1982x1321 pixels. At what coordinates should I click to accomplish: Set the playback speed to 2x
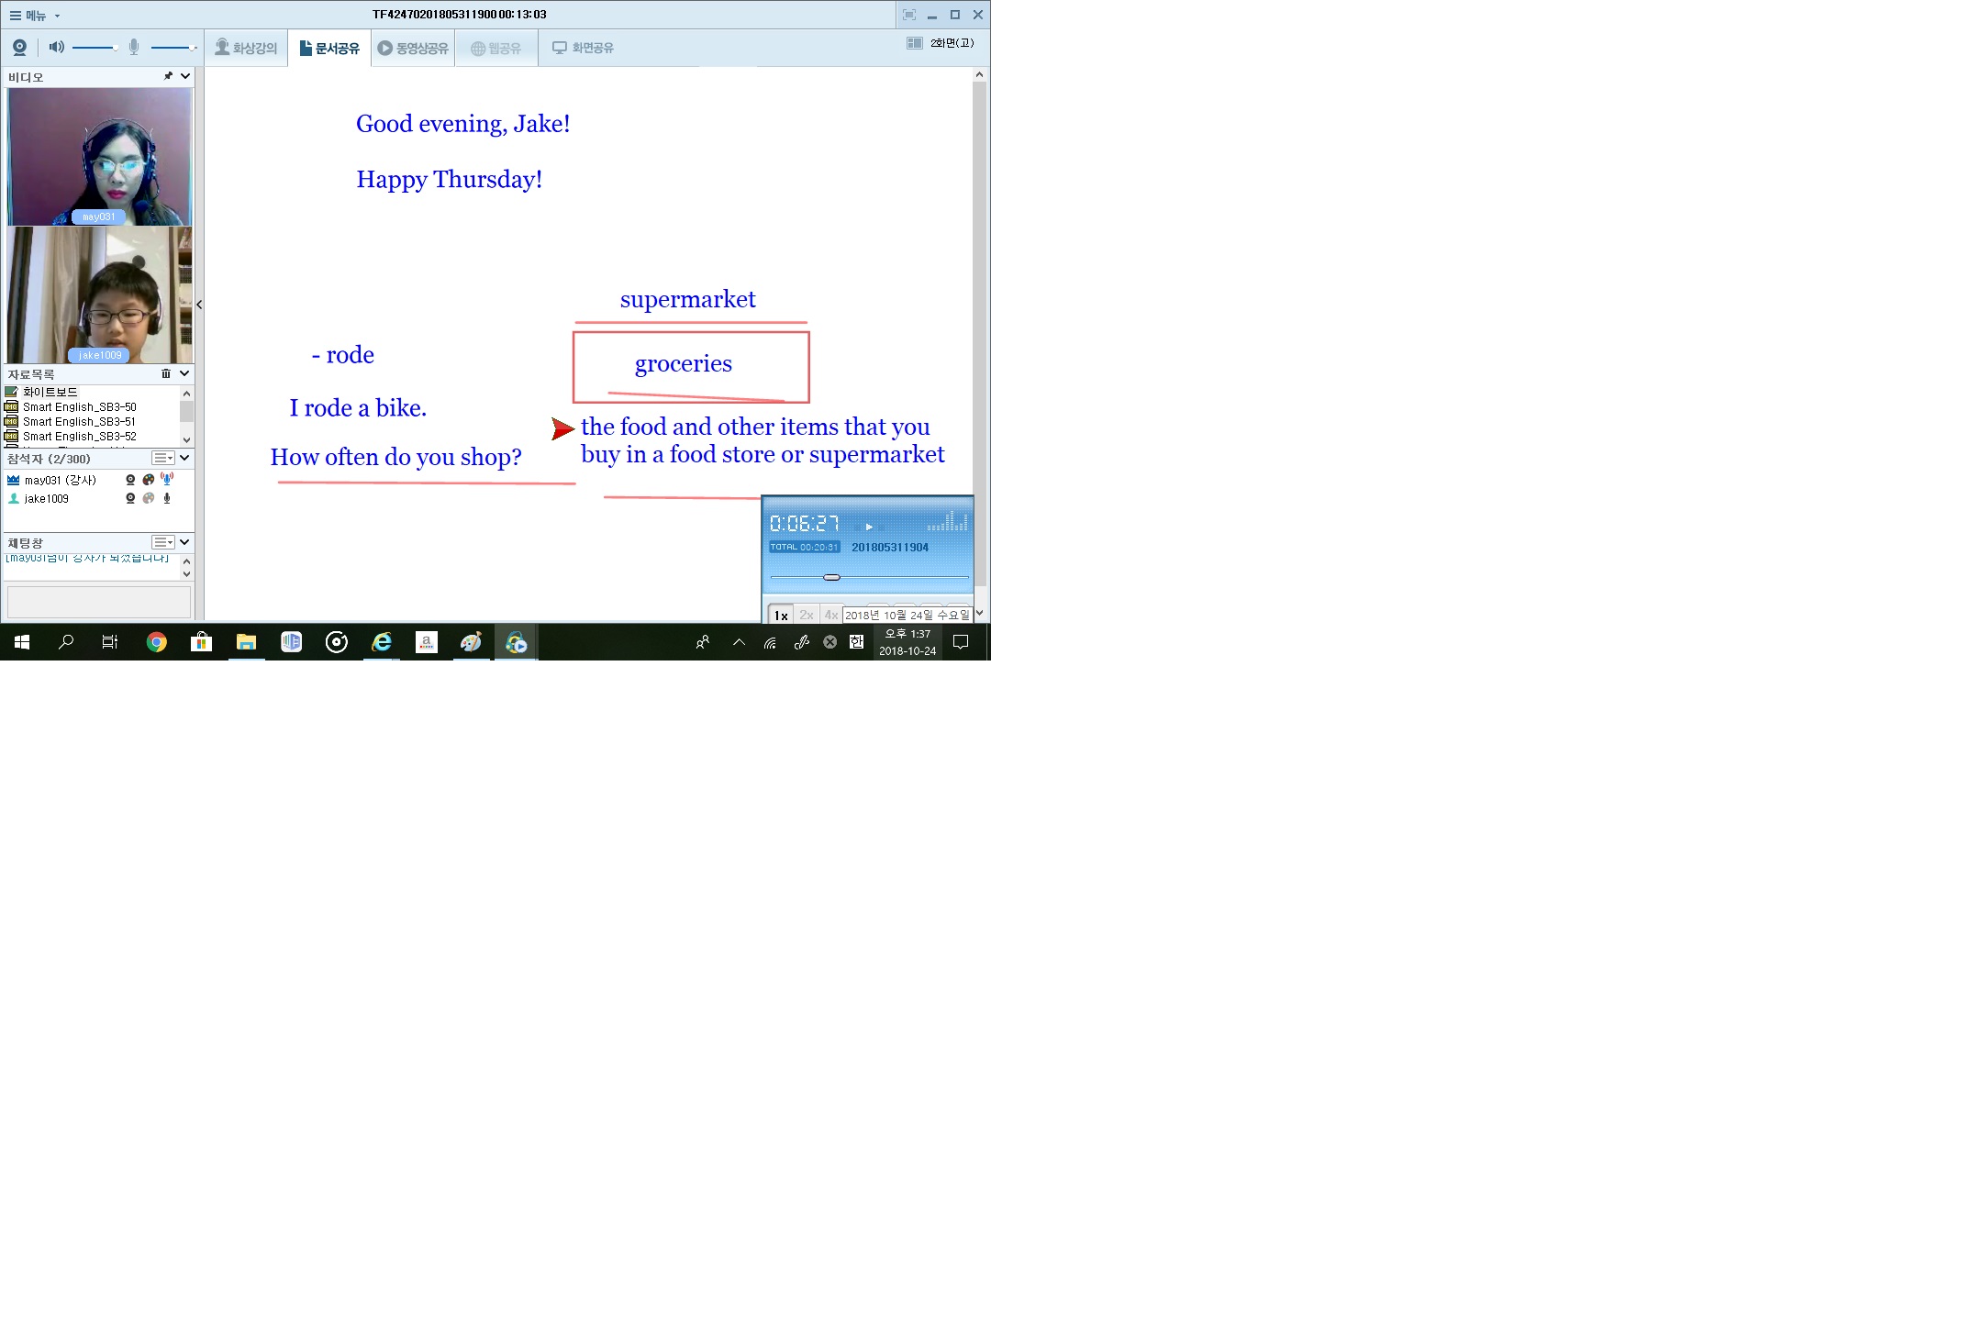pyautogui.click(x=806, y=615)
